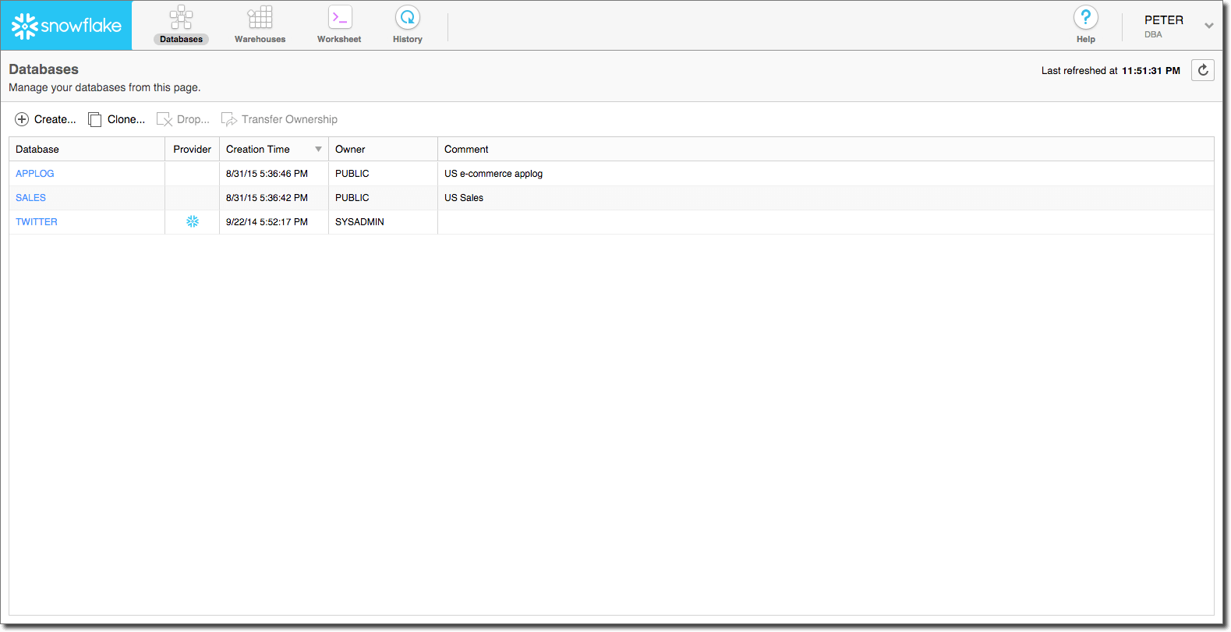The height and width of the screenshot is (632, 1231).
Task: Click Transfer Ownership button text
Action: (289, 119)
